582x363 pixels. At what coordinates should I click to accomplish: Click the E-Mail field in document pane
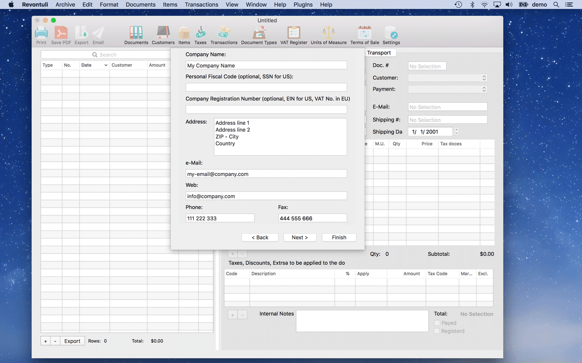448,107
